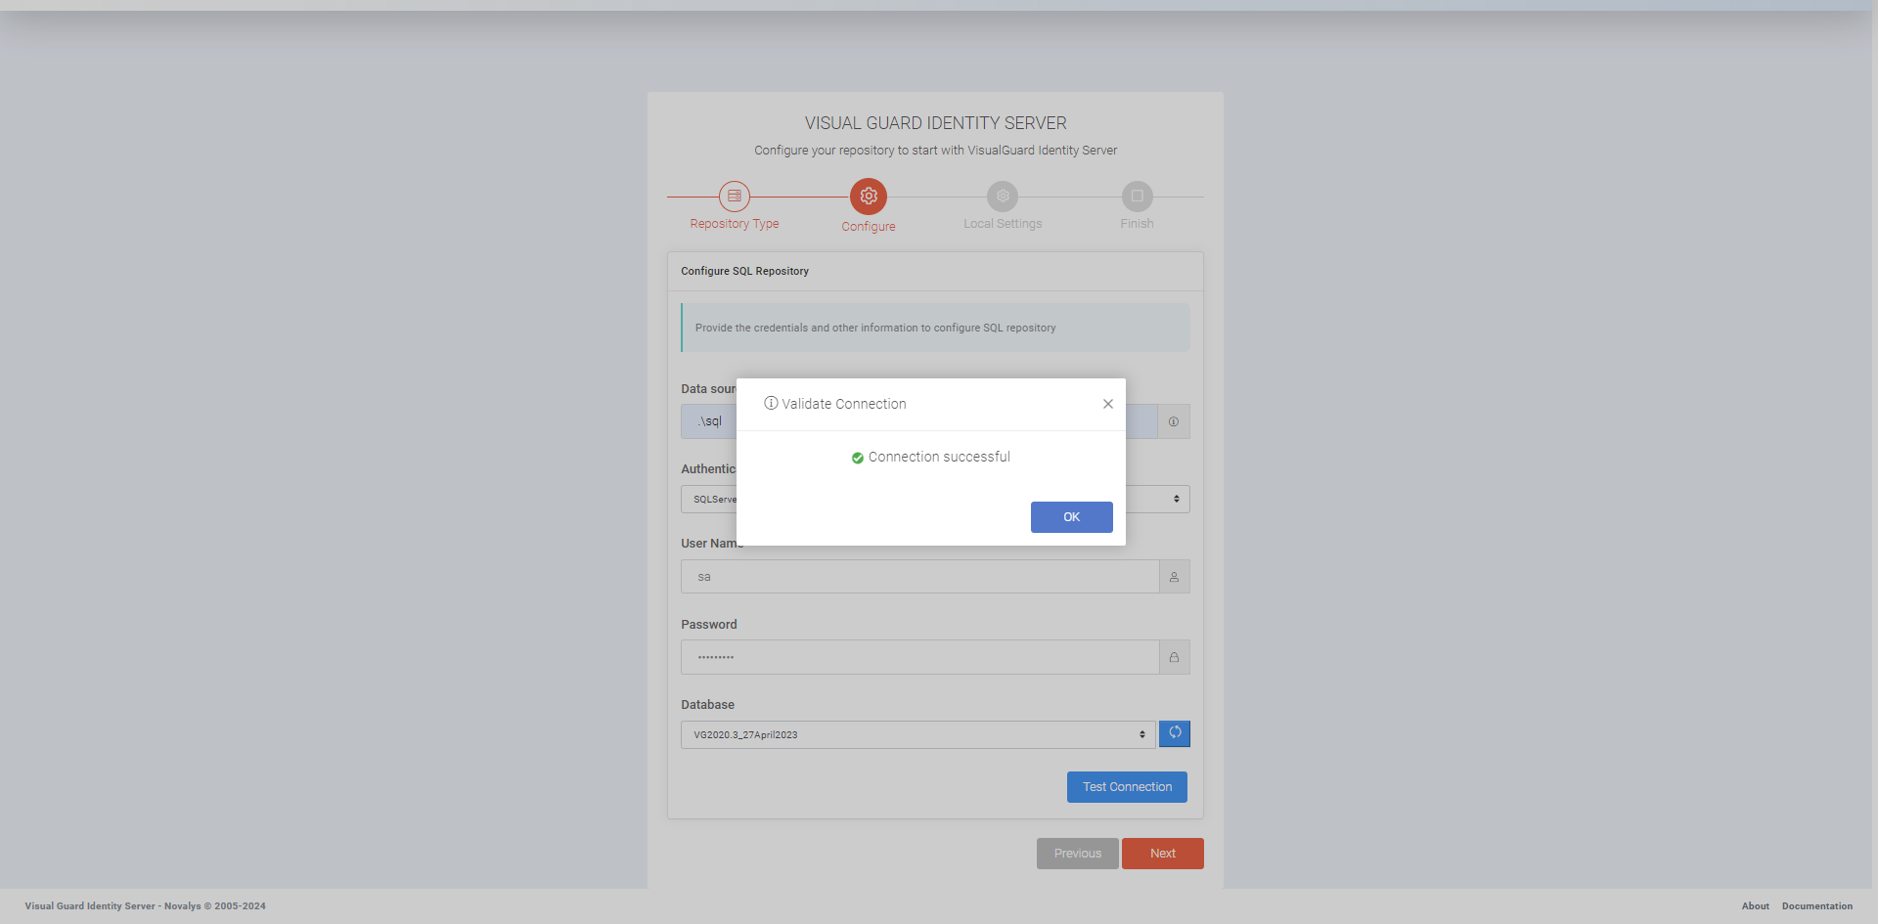Click the info icon in the Validate Connection title

click(772, 403)
